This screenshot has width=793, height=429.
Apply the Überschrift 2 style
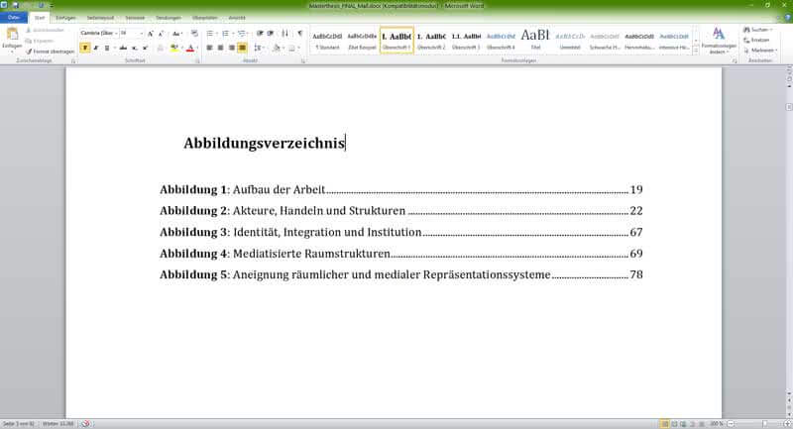(431, 41)
